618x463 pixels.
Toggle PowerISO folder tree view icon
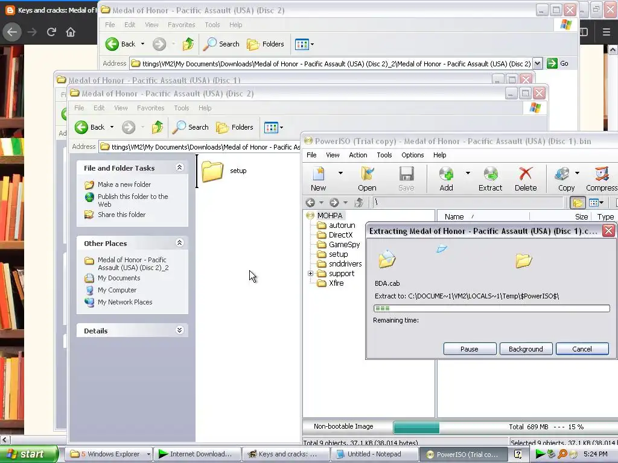[x=578, y=203]
